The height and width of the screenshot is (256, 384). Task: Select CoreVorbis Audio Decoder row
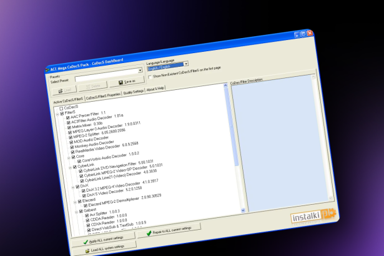[x=110, y=157]
